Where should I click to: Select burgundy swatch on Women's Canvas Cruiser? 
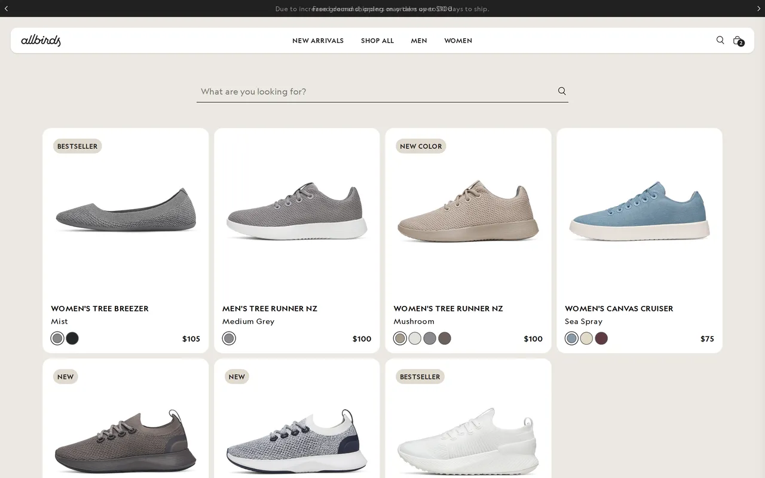coord(601,338)
